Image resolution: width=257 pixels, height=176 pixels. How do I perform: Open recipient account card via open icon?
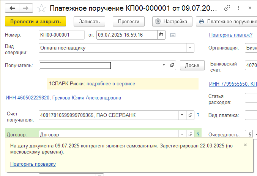click(190, 115)
